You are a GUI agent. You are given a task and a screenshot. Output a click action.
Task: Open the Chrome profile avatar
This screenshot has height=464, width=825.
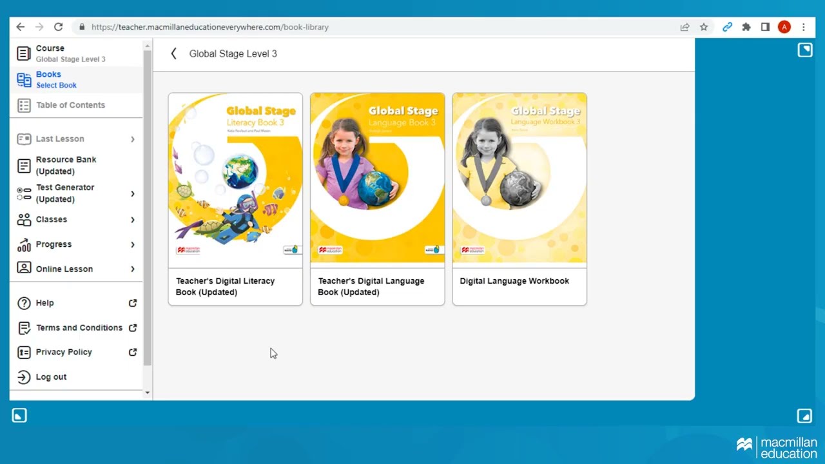pos(784,27)
